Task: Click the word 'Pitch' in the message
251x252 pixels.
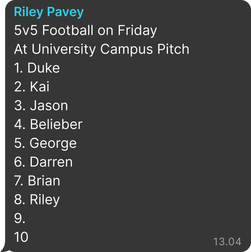Action: point(173,49)
